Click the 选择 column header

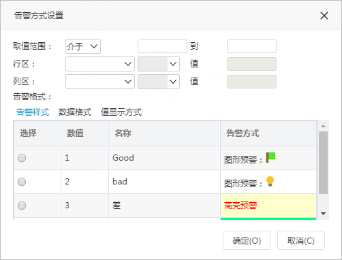37,133
